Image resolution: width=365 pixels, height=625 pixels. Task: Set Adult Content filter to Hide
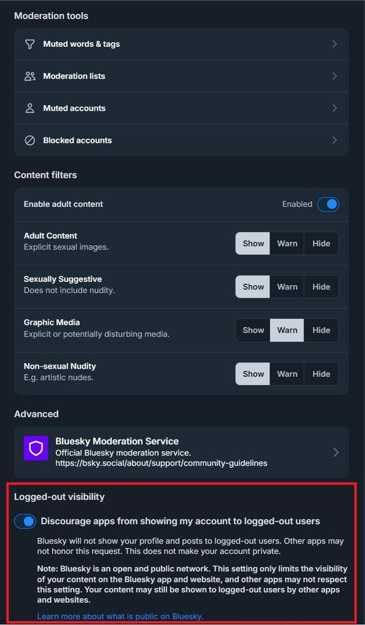pos(321,244)
